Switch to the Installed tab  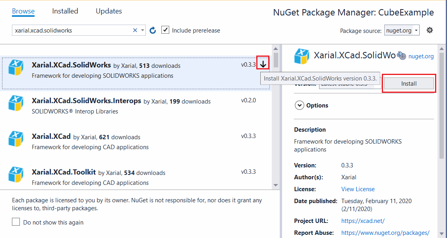click(65, 11)
